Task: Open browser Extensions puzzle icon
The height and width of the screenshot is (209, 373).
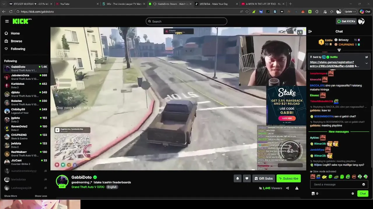Action: pyautogui.click(x=317, y=12)
